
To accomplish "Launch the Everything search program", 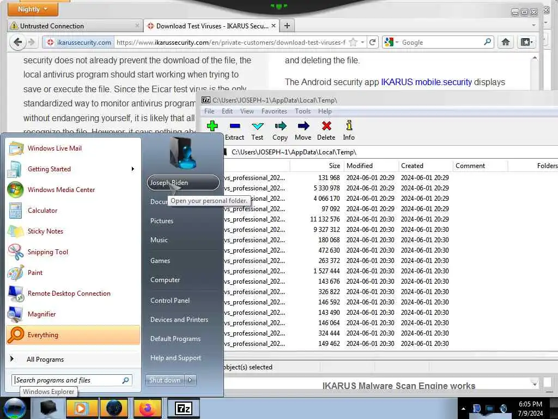I will click(x=73, y=335).
